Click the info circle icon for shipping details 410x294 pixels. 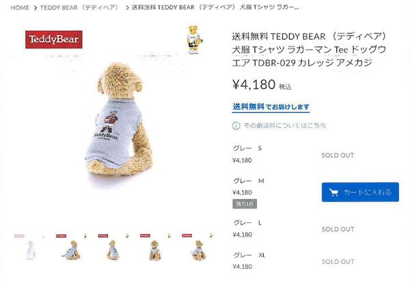(236, 126)
